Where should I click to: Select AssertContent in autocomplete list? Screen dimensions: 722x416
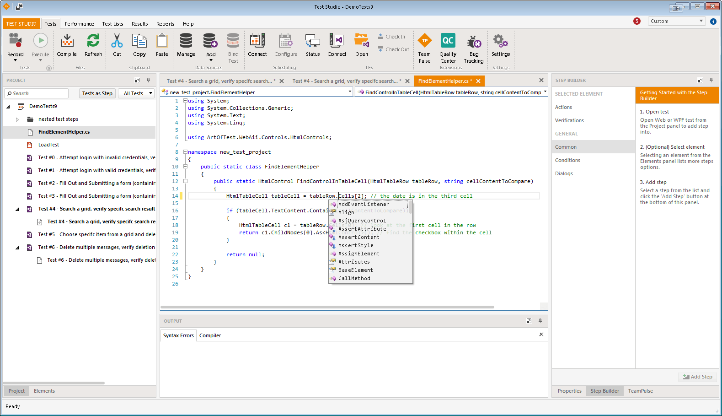(358, 237)
